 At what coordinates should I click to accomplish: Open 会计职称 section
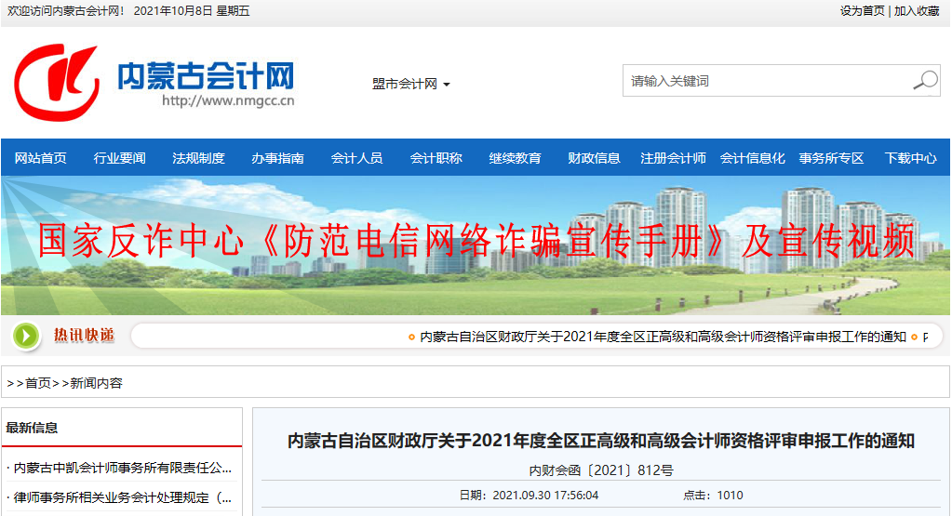tap(436, 158)
